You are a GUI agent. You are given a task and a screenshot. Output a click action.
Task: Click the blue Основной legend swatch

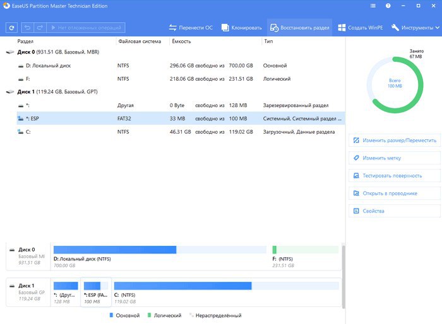pos(111,315)
